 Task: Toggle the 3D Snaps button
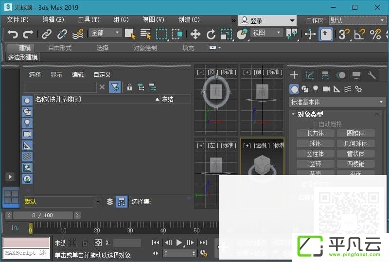tap(344, 34)
